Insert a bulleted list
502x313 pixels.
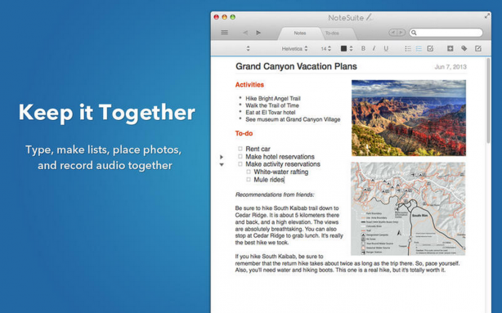408,49
